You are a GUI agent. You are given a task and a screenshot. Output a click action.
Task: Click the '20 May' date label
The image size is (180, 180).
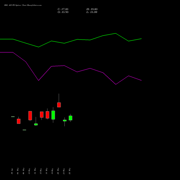(x=58, y=171)
